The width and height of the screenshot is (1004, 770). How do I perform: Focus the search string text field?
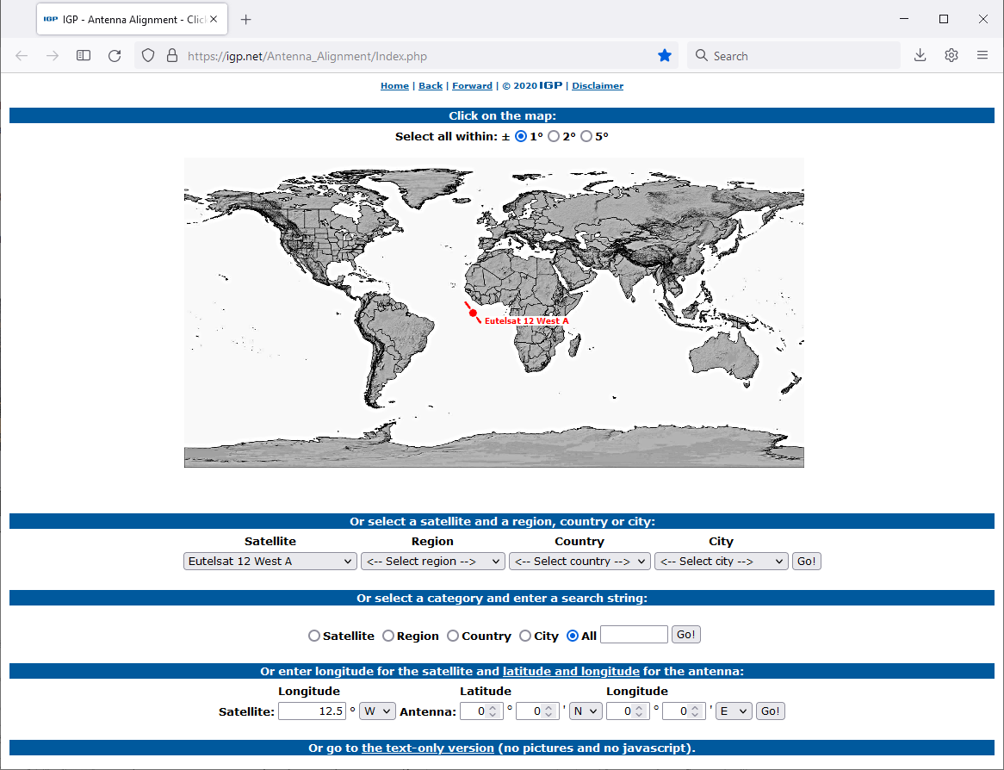[634, 634]
